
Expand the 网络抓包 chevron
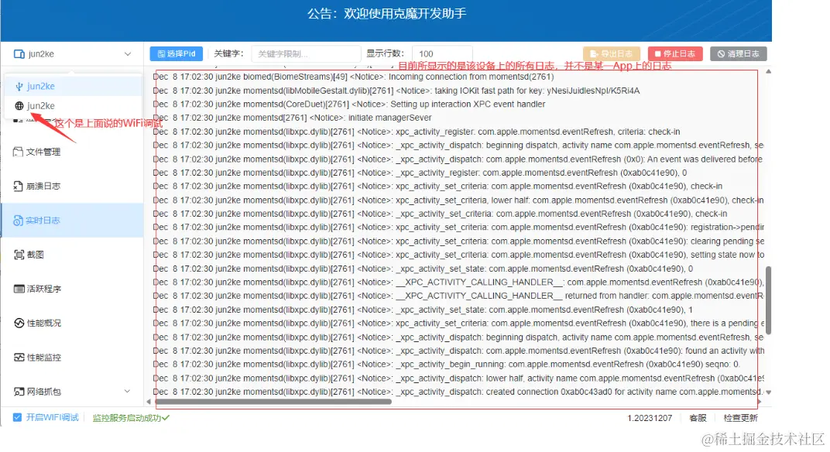pos(127,391)
